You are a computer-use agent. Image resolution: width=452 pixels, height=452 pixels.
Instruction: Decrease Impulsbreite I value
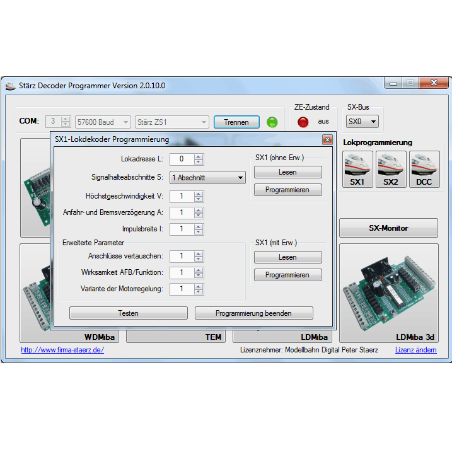point(199,232)
